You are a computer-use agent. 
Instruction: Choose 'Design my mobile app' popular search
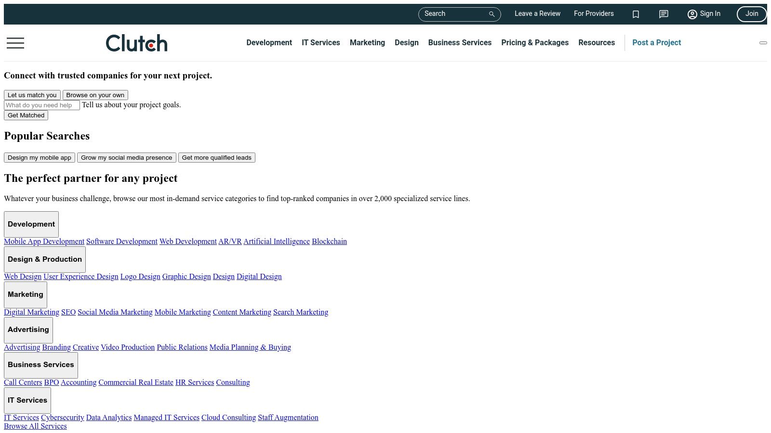pyautogui.click(x=40, y=158)
